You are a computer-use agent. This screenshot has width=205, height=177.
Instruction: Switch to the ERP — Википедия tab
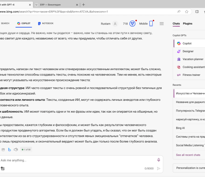pos(56,5)
